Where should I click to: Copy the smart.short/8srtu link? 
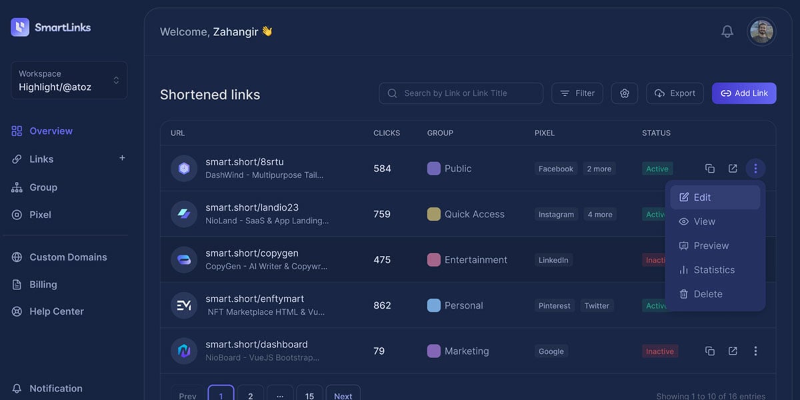(x=710, y=169)
